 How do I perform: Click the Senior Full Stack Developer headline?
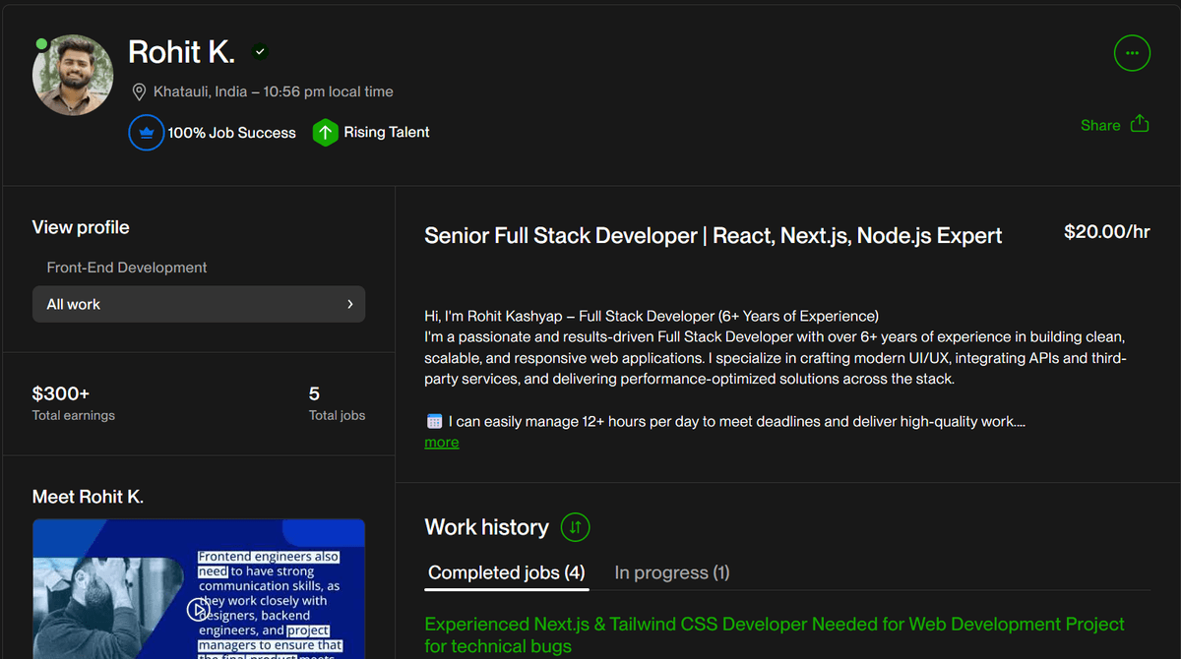click(714, 236)
